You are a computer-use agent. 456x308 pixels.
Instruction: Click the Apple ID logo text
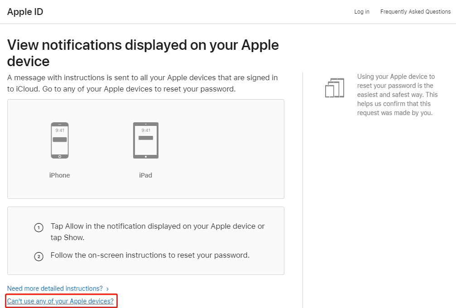(x=25, y=12)
